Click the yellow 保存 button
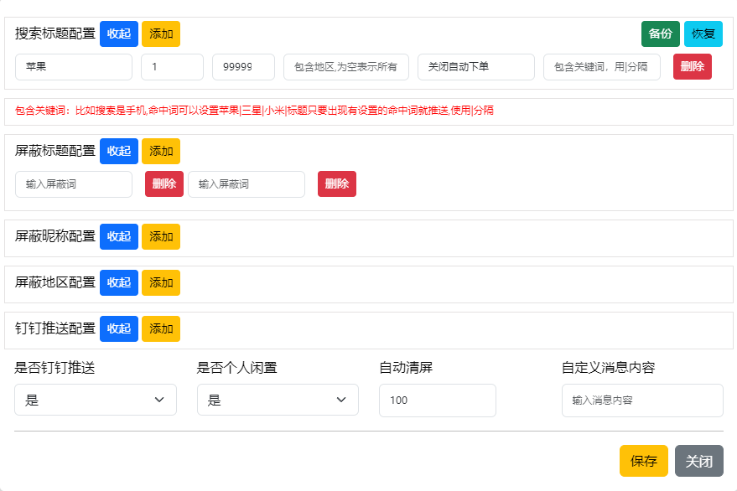This screenshot has width=737, height=491. 643,461
